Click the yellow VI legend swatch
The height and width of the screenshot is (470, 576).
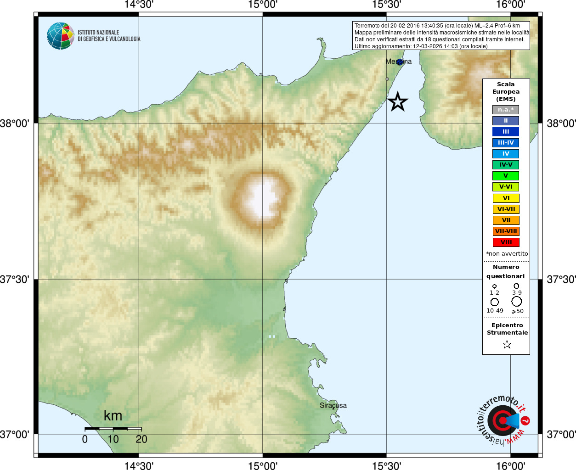(x=506, y=198)
